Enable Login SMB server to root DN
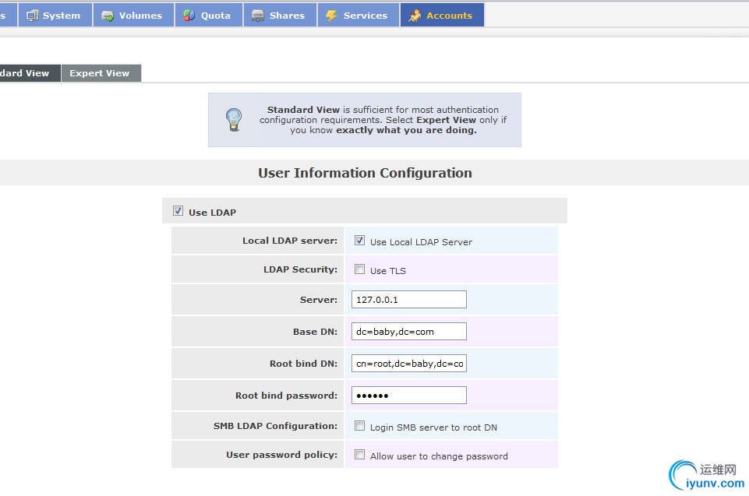 (359, 426)
